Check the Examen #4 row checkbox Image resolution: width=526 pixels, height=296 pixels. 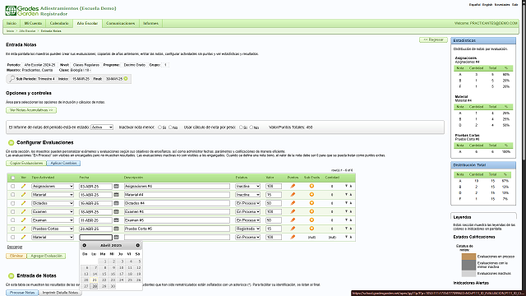pos(13,212)
